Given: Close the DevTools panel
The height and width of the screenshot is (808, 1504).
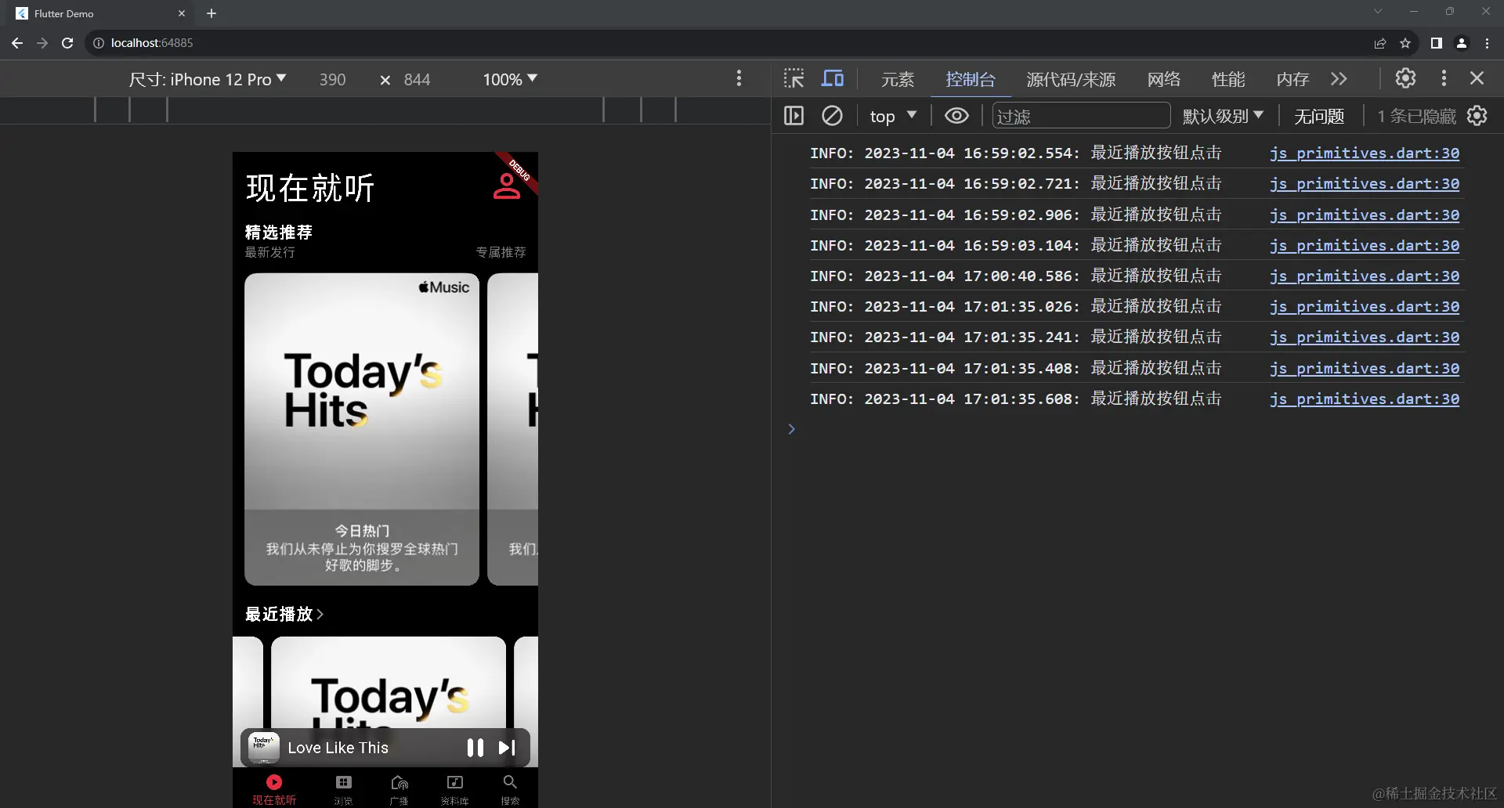Looking at the screenshot, I should pos(1477,78).
